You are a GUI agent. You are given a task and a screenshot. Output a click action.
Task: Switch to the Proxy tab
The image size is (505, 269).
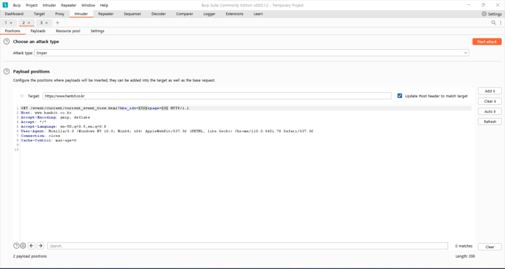(x=59, y=14)
